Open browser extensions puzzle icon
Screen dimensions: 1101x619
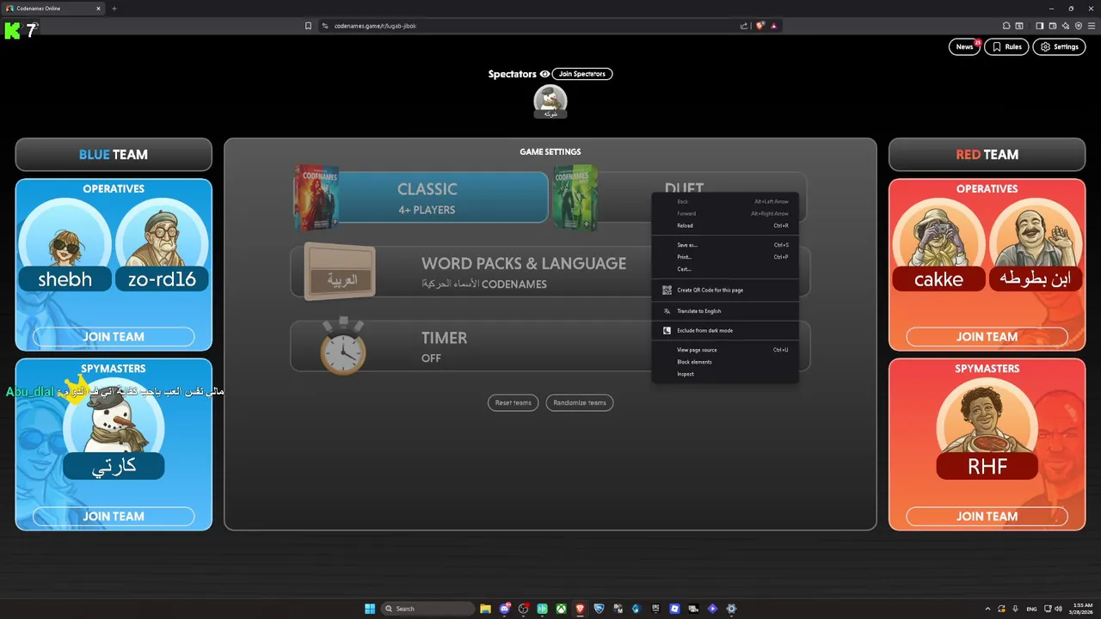[1006, 26]
